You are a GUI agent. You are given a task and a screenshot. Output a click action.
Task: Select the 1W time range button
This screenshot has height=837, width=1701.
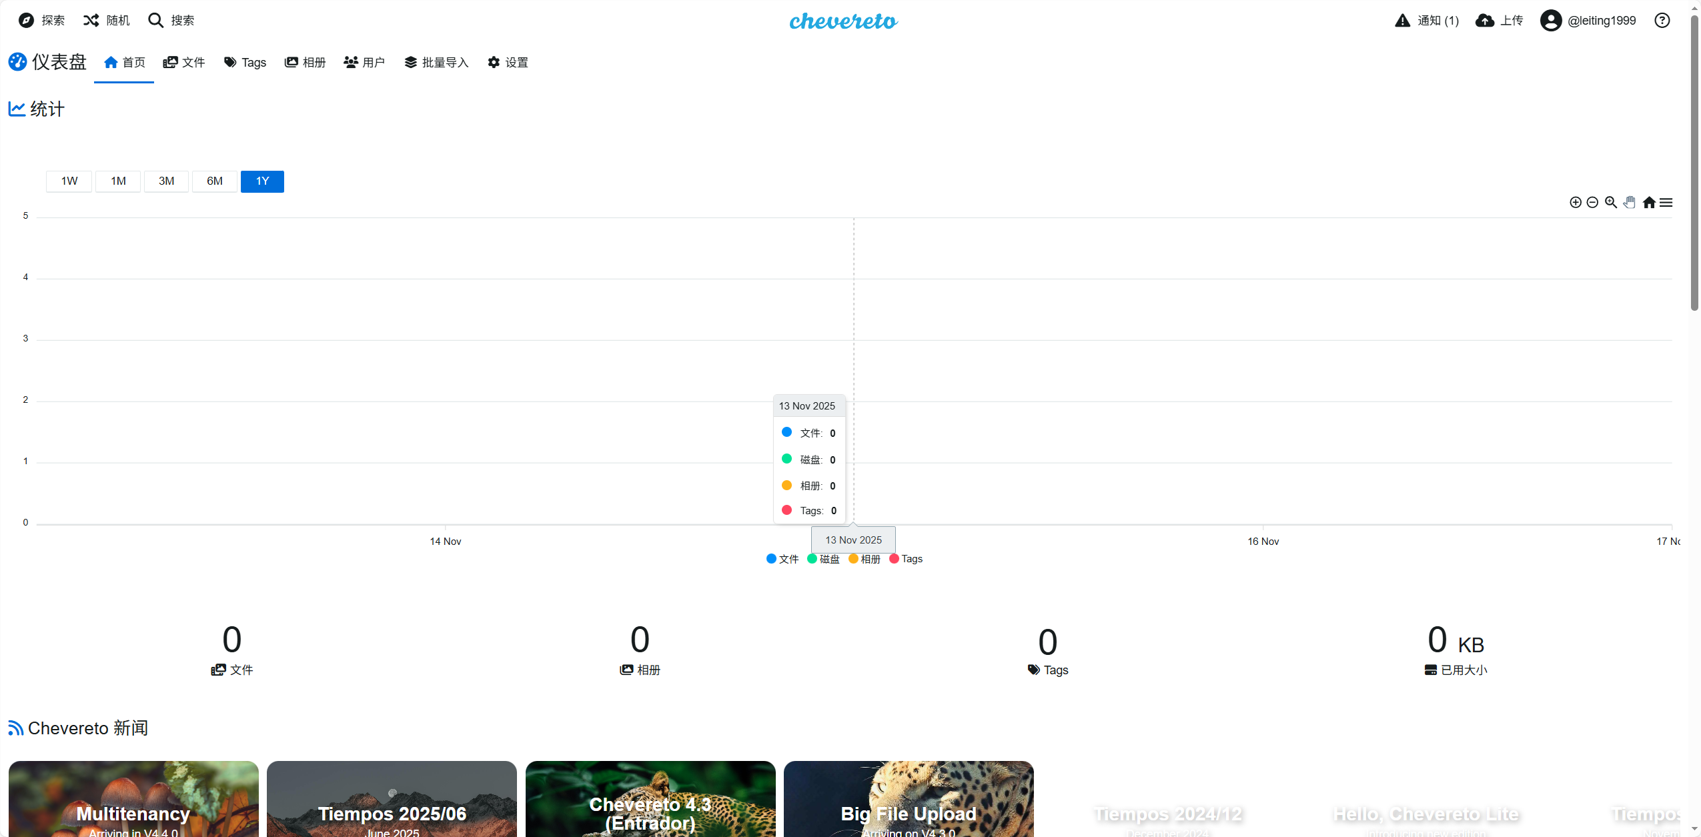69,181
